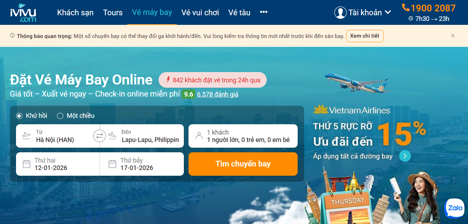The width and height of the screenshot is (468, 224).
Task: Click the account avatar icon
Action: [x=340, y=12]
